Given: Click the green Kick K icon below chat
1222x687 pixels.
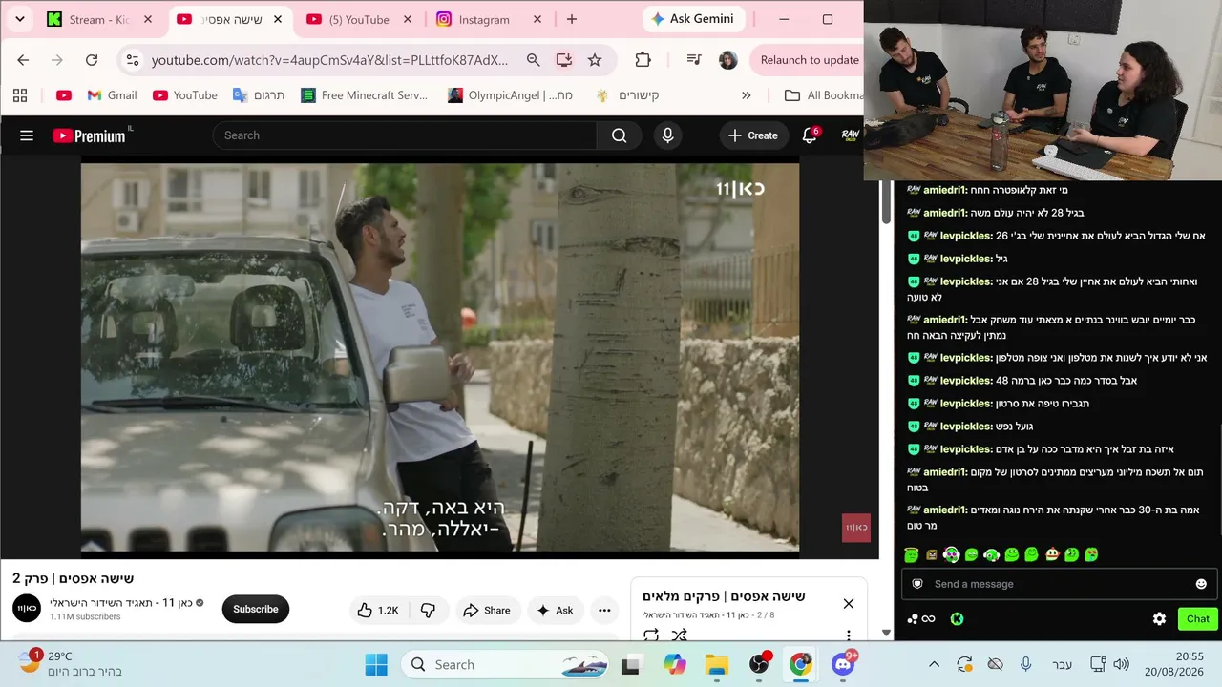Looking at the screenshot, I should pyautogui.click(x=957, y=618).
